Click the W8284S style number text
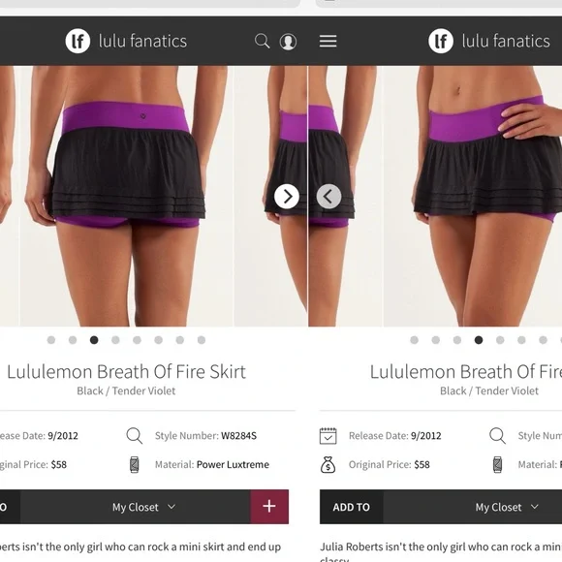The image size is (562, 562). tap(238, 436)
